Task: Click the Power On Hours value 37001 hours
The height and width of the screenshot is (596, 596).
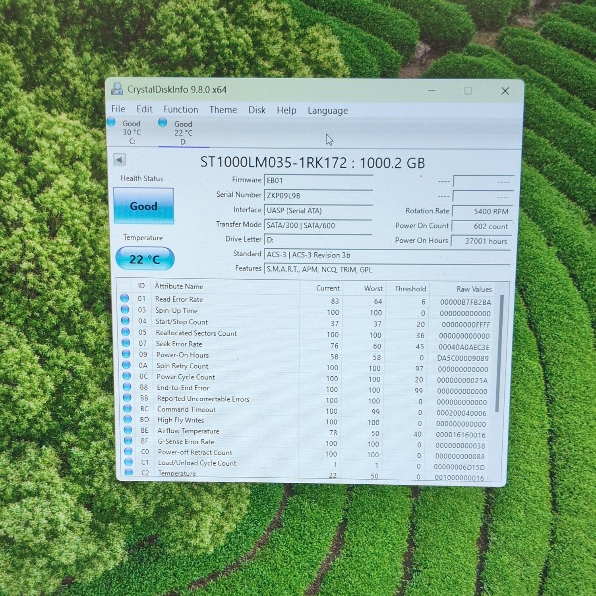Action: coord(482,241)
